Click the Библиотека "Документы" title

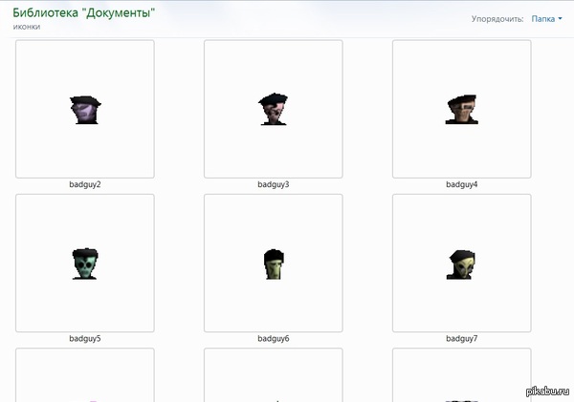point(84,12)
